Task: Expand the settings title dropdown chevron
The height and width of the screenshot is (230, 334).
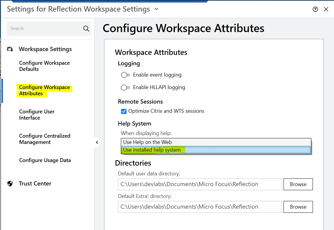Action: [x=156, y=9]
